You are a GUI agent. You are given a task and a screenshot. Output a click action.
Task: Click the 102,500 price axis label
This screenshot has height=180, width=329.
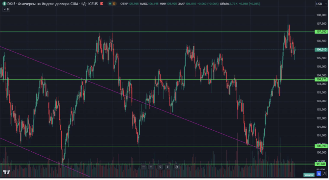pyautogui.click(x=321, y=110)
